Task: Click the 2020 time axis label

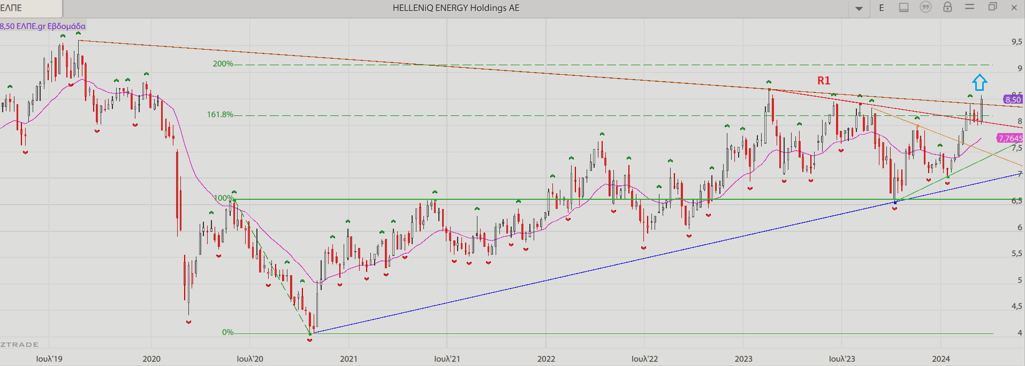Action: [x=151, y=359]
